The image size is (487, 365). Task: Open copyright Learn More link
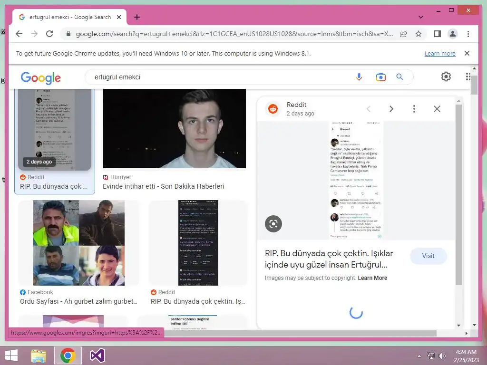(372, 278)
